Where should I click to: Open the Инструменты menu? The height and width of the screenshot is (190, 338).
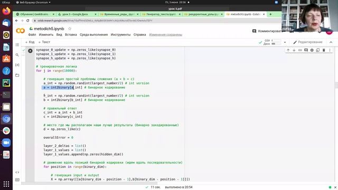click(x=120, y=35)
